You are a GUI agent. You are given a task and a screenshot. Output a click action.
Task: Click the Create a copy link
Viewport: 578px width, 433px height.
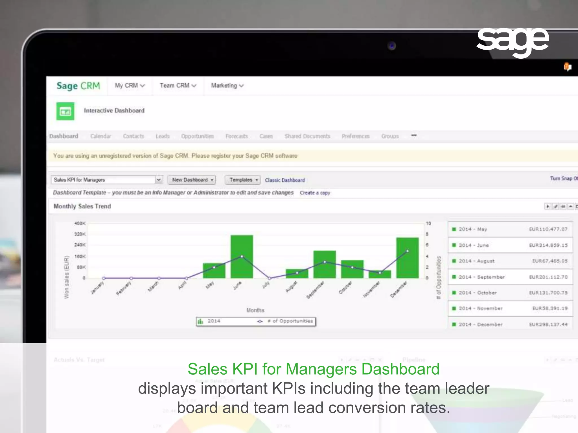(315, 193)
